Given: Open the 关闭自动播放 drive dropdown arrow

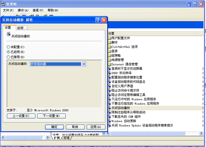Looking at the screenshot, I should click(84, 64).
